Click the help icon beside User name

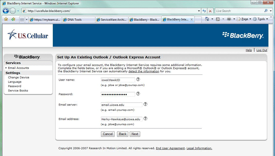click(138, 79)
